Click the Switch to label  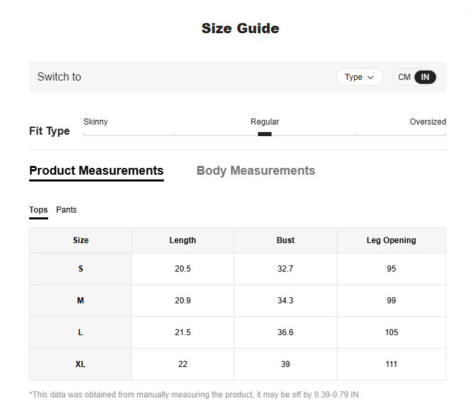tap(59, 77)
